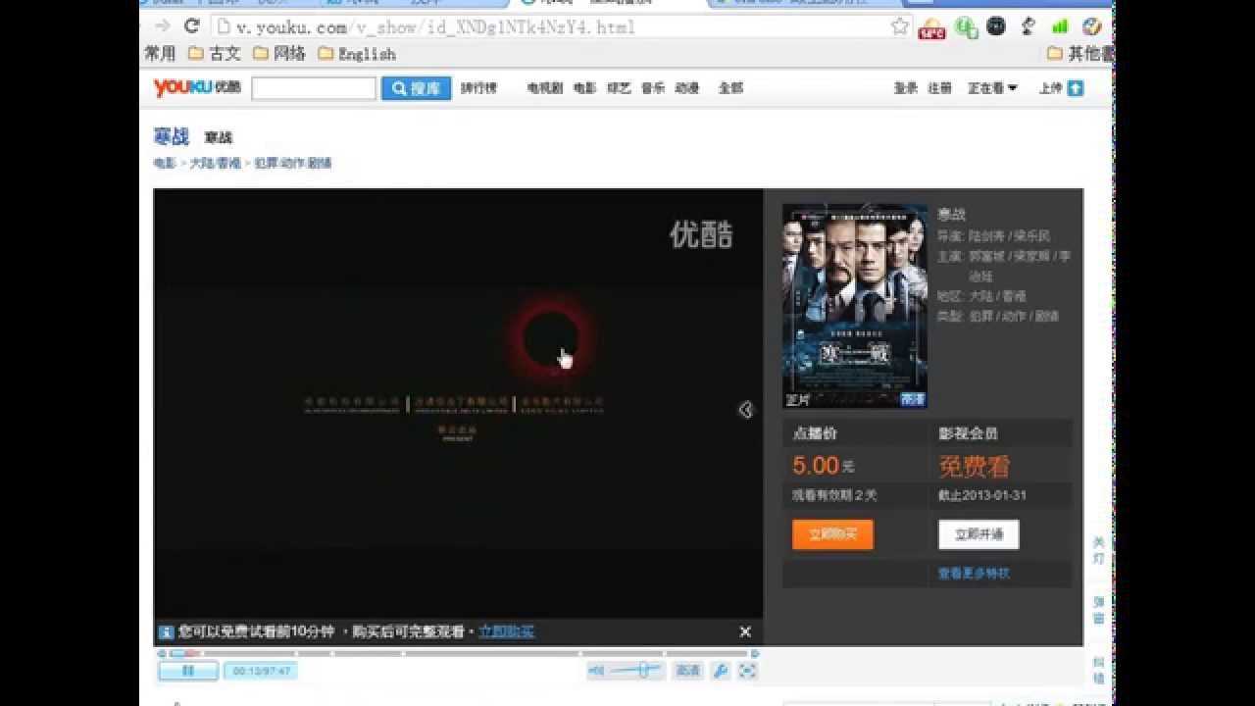Open player settings with the wrench icon

tap(720, 671)
